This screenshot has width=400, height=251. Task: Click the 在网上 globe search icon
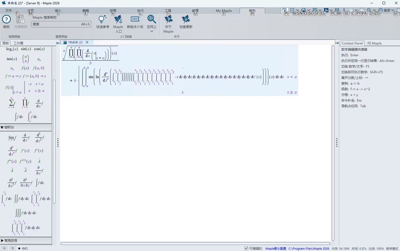(x=152, y=19)
